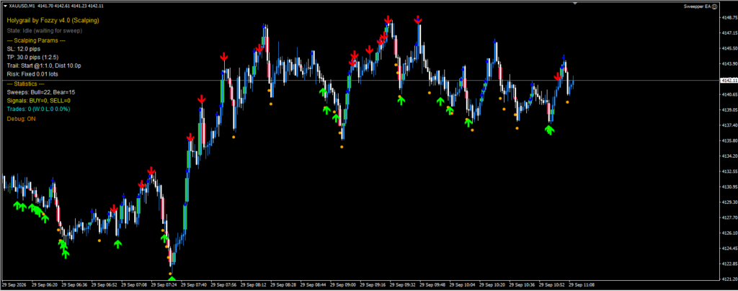738x291 pixels.
Task: Click the '29 Sep 10:04' time axis label
Action: coord(463,285)
